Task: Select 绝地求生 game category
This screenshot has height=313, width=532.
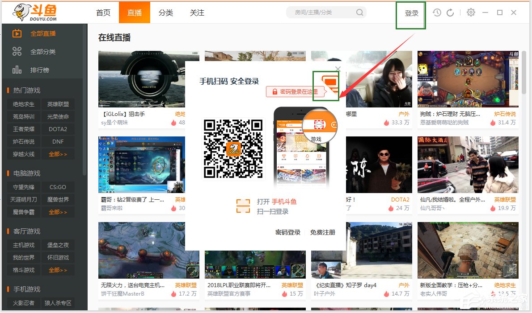Action: click(x=24, y=104)
